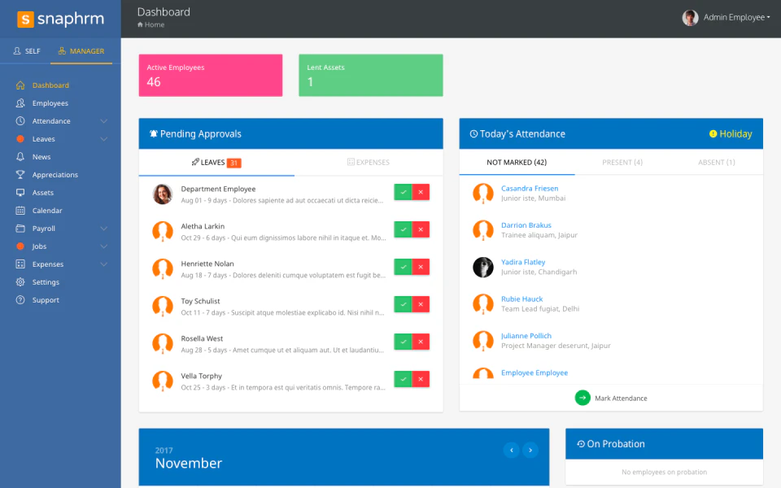781x488 pixels.
Task: Reject Toy Schulist's leave request
Action: (x=421, y=303)
